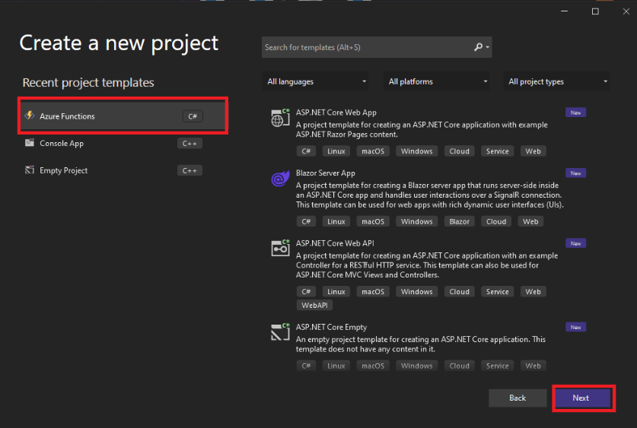Choose Console App from recent templates
The image size is (637, 428).
tap(62, 143)
